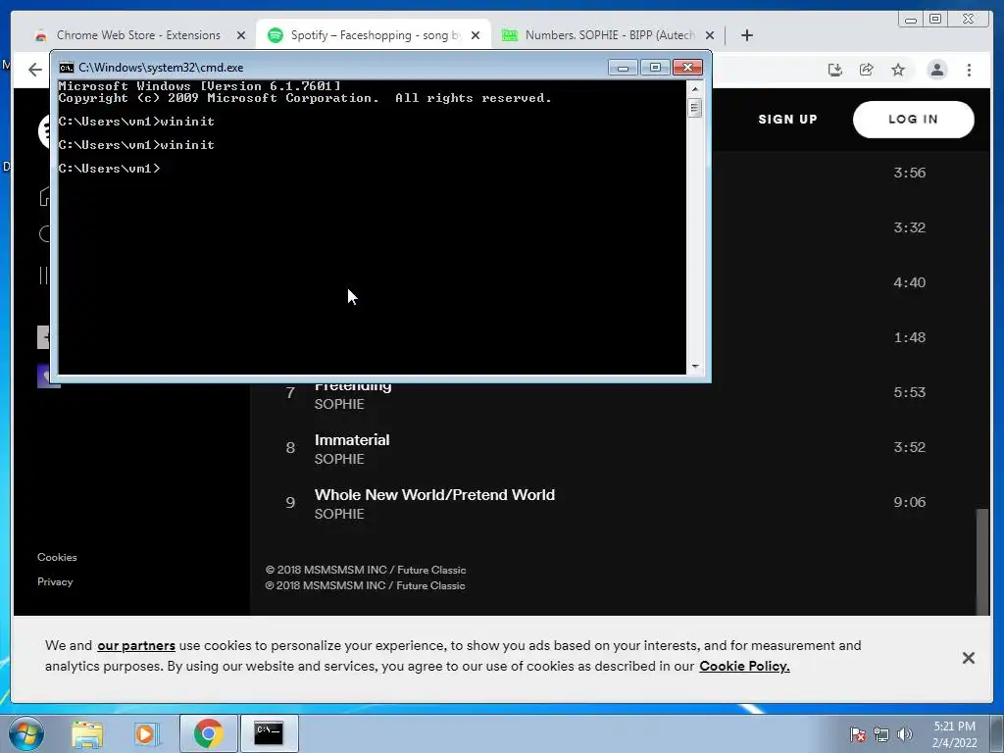This screenshot has width=1004, height=753.
Task: Click the 9:06 track duration
Action: click(909, 502)
